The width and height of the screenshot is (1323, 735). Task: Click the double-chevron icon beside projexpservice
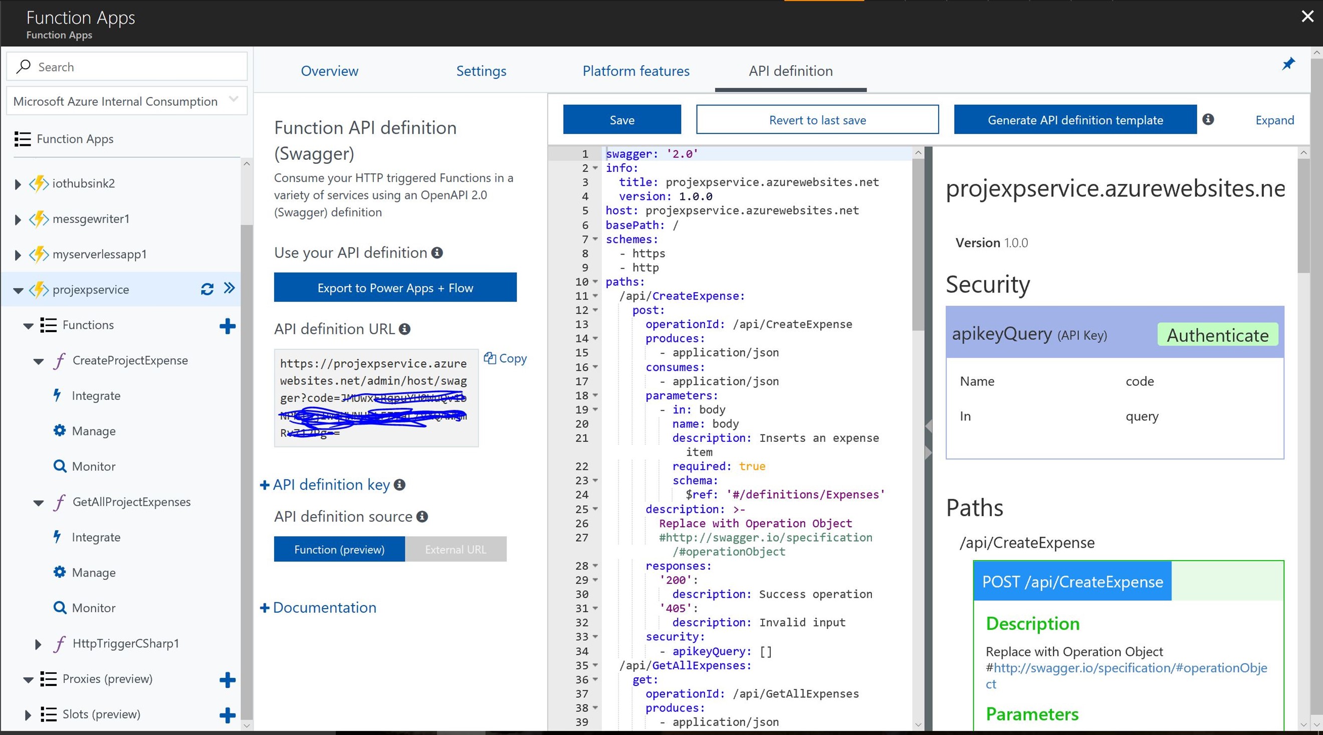click(229, 288)
